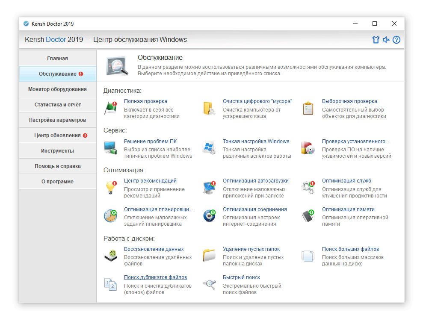Click the light bulb recommendations icon
The height and width of the screenshot is (318, 423).
(x=111, y=188)
